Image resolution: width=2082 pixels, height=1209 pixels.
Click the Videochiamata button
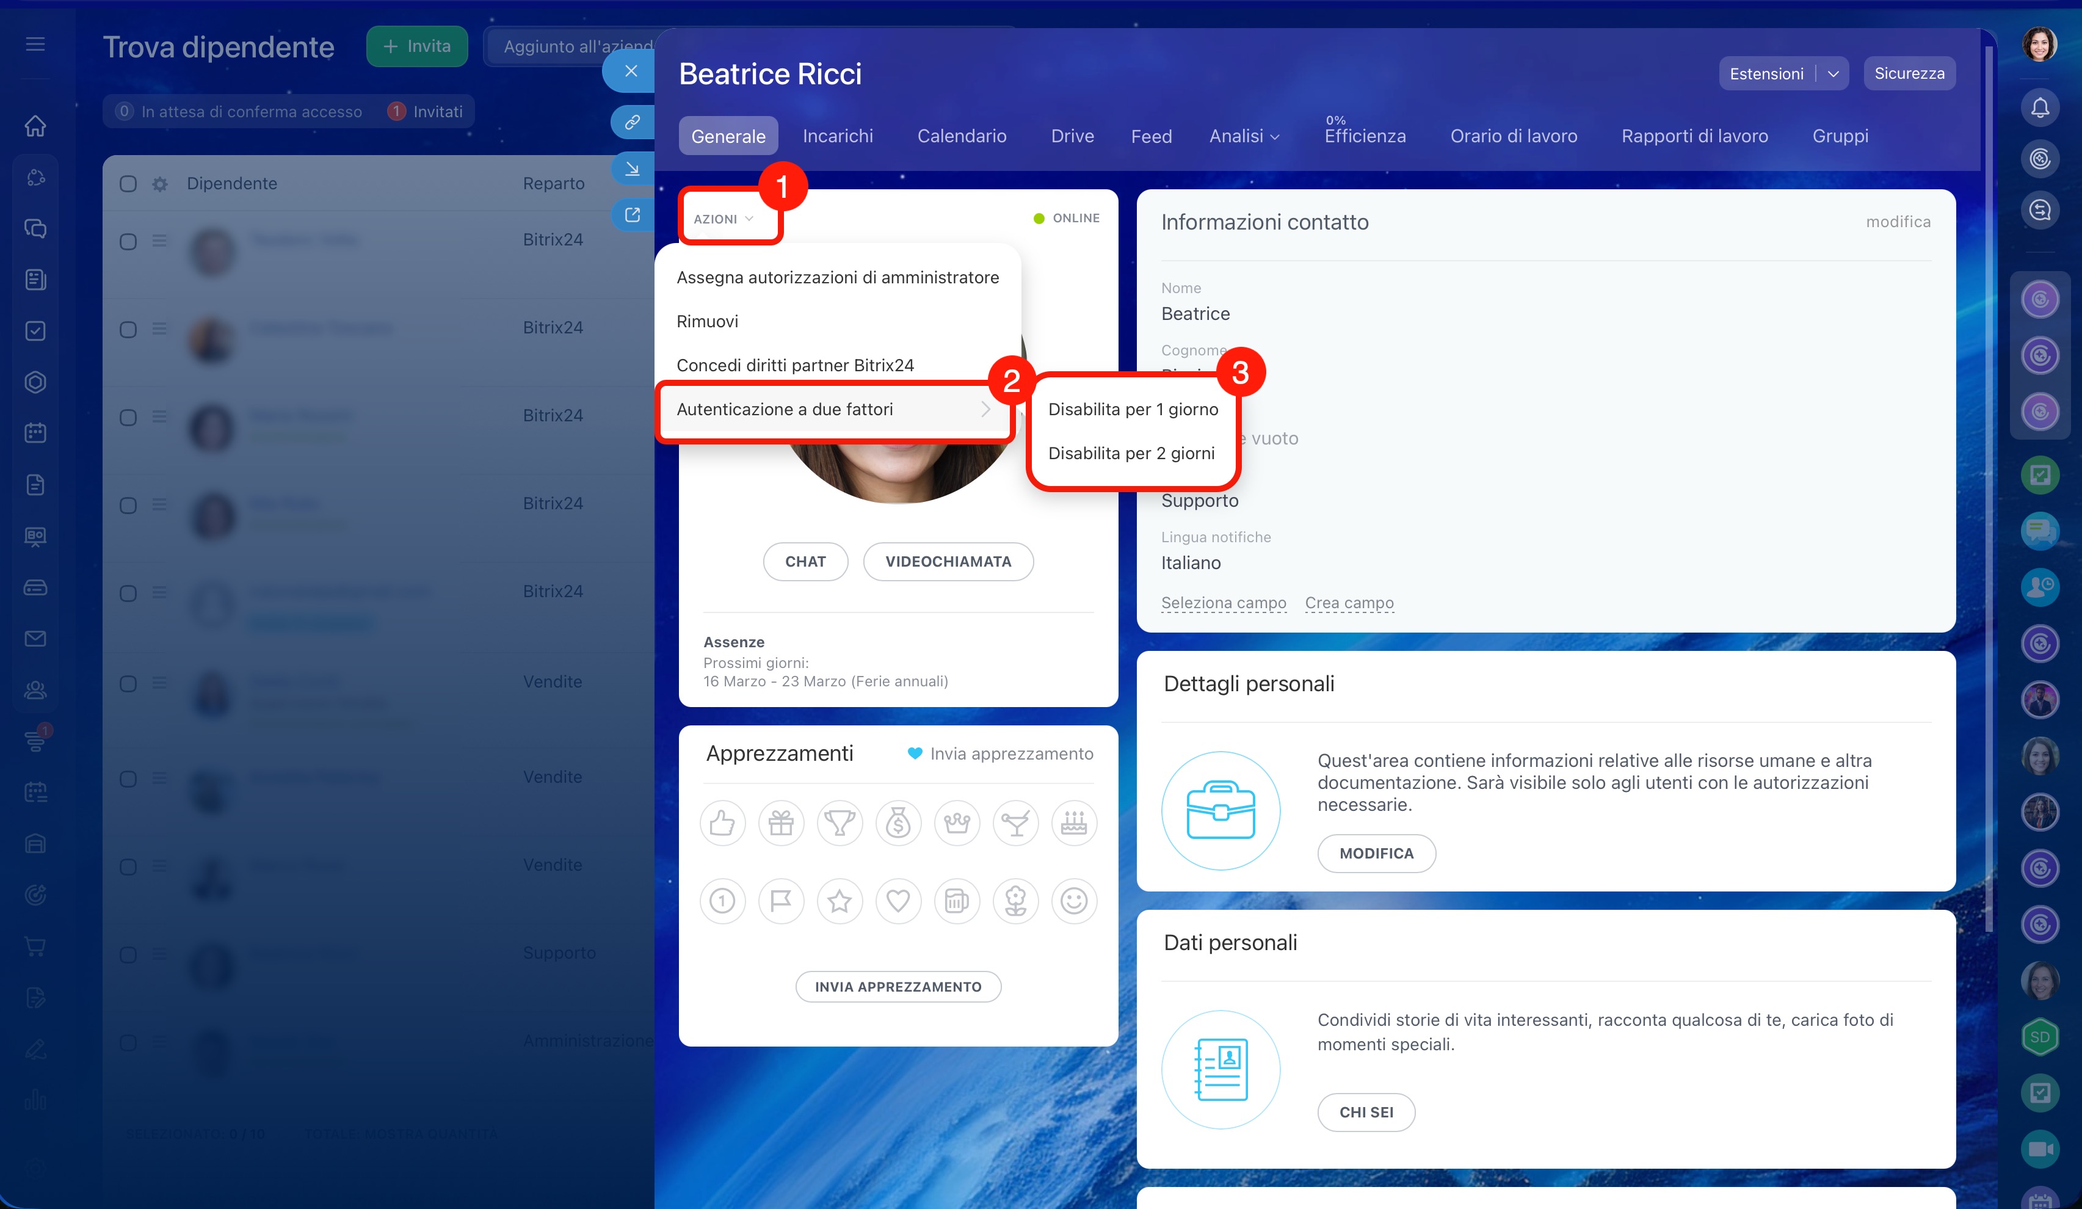click(x=948, y=562)
